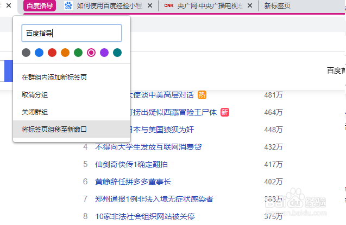Open the headline ending in 使谈中美高层对话
The height and width of the screenshot is (225, 346).
[x=162, y=95]
